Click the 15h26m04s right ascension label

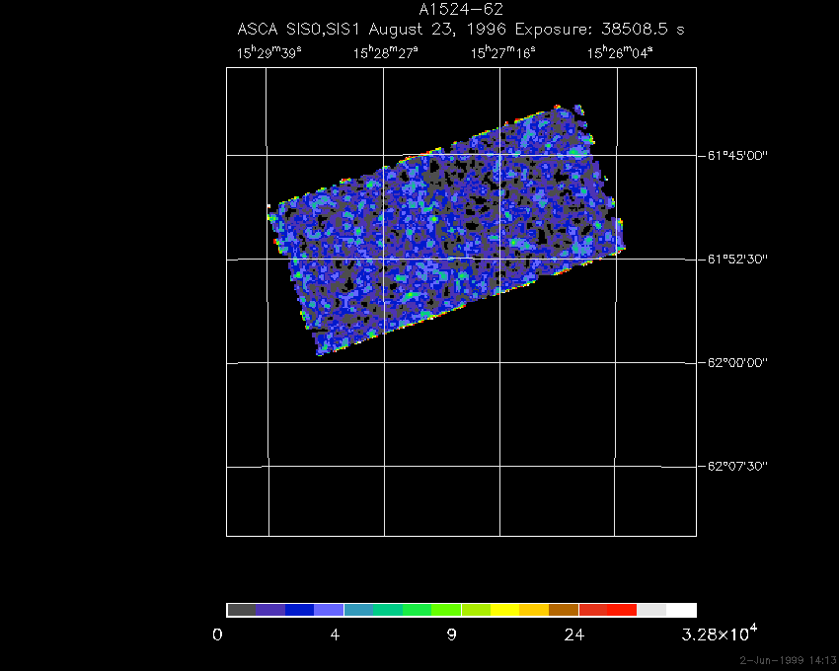[x=620, y=53]
